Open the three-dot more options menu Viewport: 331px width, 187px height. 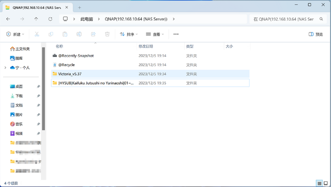coord(176,34)
